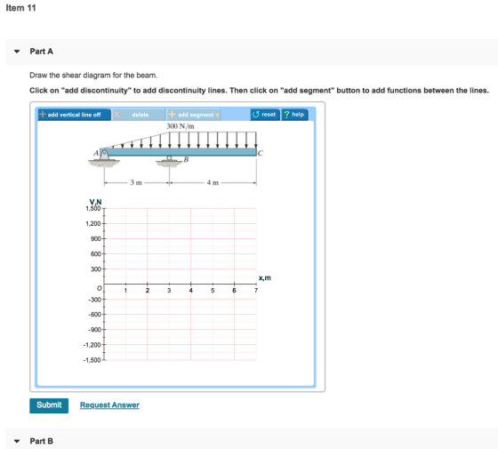Click the V,N axis title
The image size is (498, 449).
(x=96, y=202)
